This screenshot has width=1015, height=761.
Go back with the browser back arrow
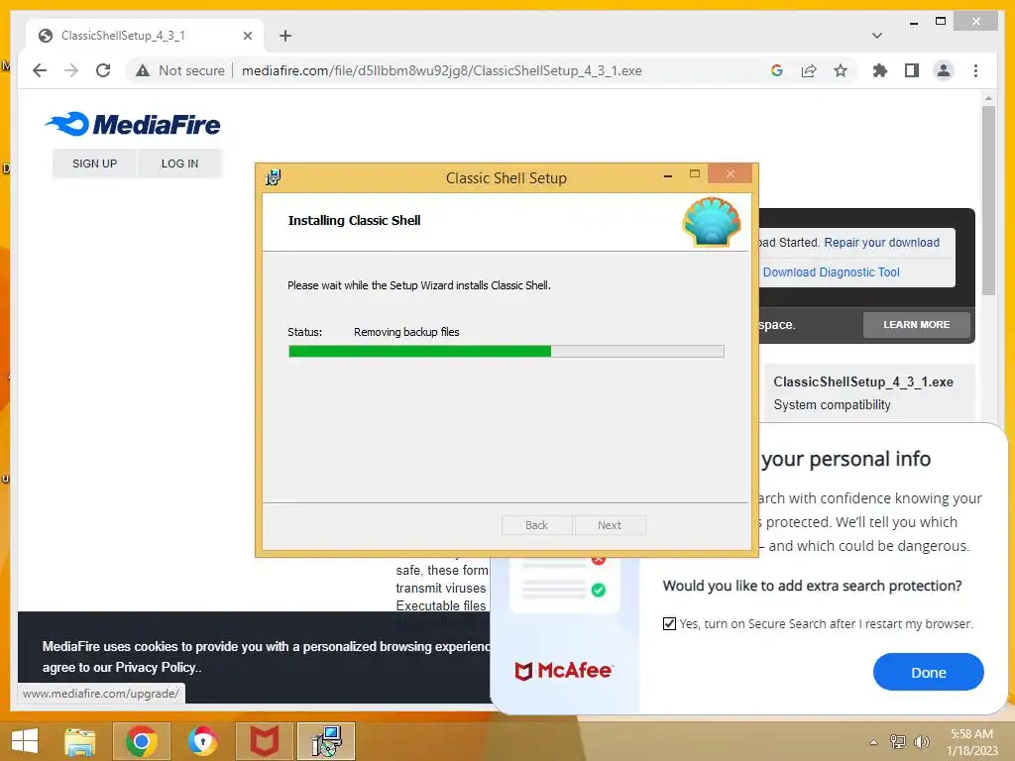[x=40, y=70]
